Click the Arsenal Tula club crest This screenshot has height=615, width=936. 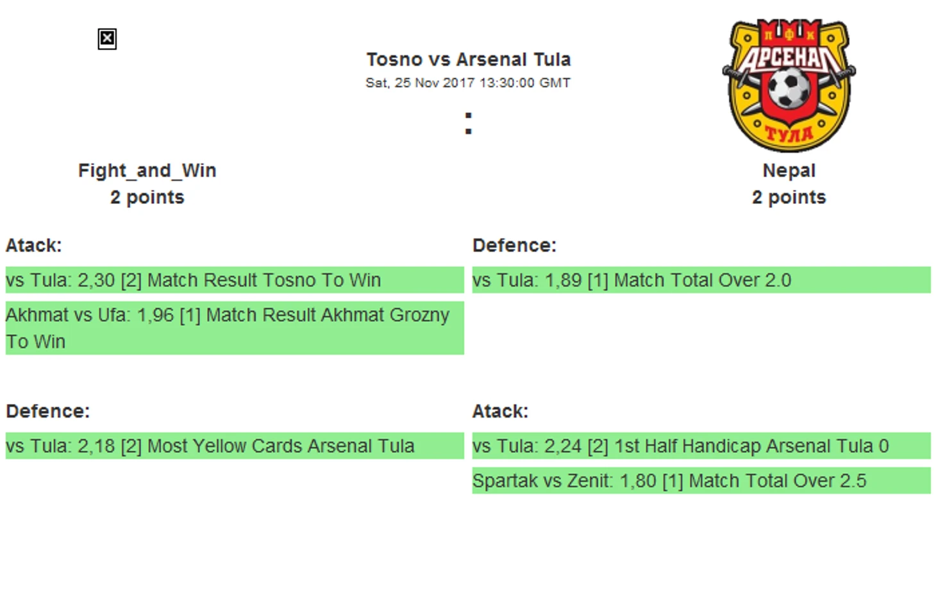[x=789, y=85]
